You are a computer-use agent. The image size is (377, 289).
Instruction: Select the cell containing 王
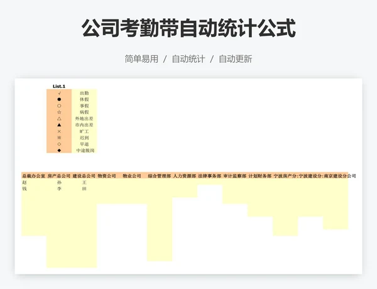tap(84, 182)
